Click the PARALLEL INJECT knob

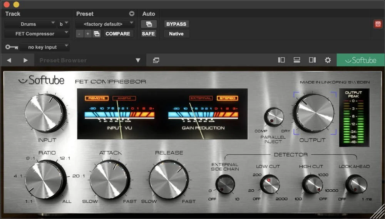click(x=274, y=117)
